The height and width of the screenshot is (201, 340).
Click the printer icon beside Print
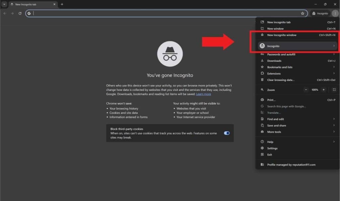(x=262, y=100)
